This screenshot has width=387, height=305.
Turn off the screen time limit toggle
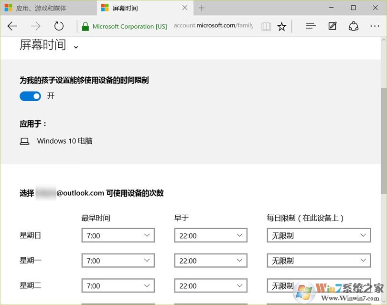coord(30,96)
